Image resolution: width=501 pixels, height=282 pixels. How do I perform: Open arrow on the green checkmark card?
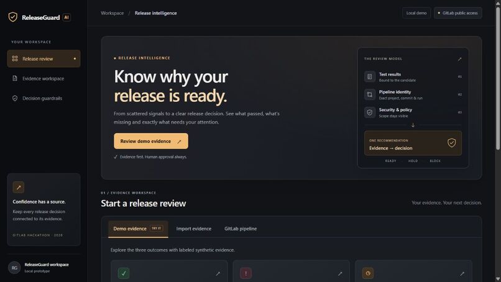[x=218, y=274]
